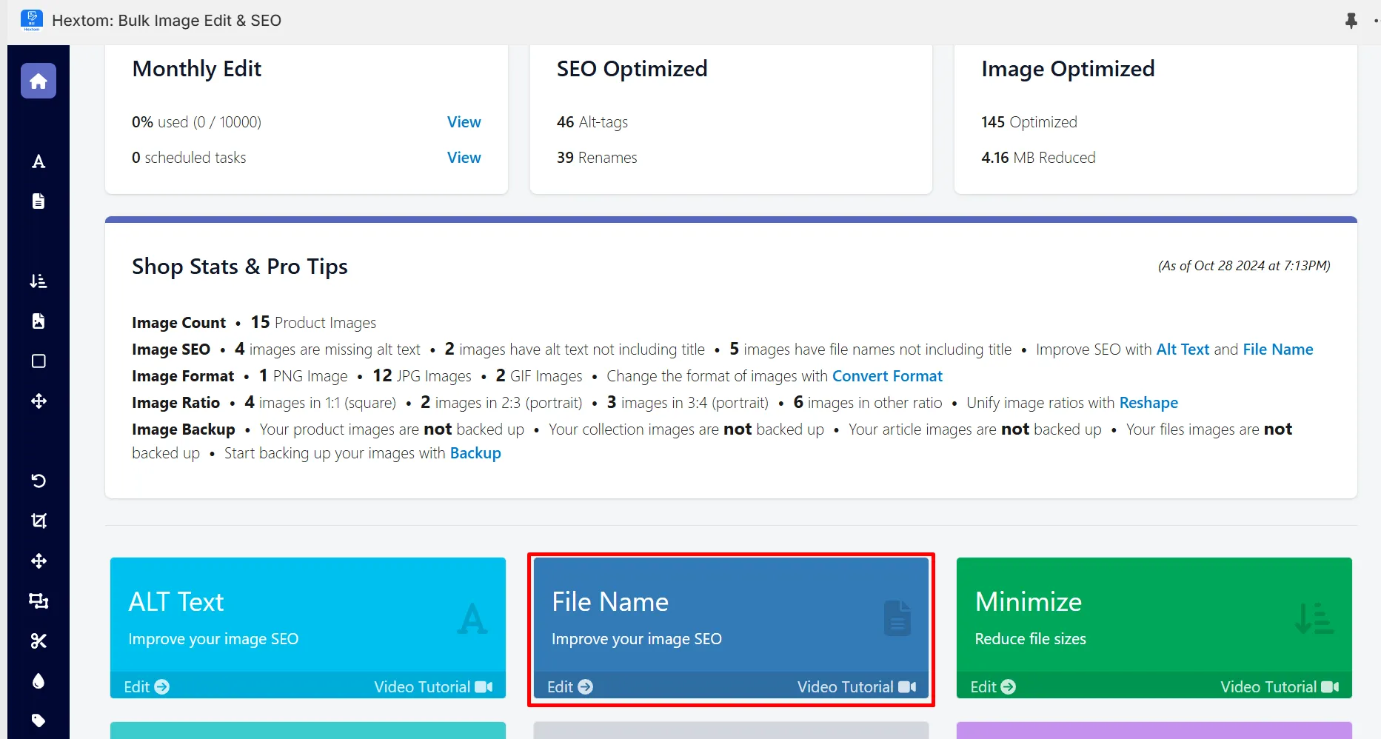Click the Image Optimized heading
Screen dimensions: 1381x739
1068,69
